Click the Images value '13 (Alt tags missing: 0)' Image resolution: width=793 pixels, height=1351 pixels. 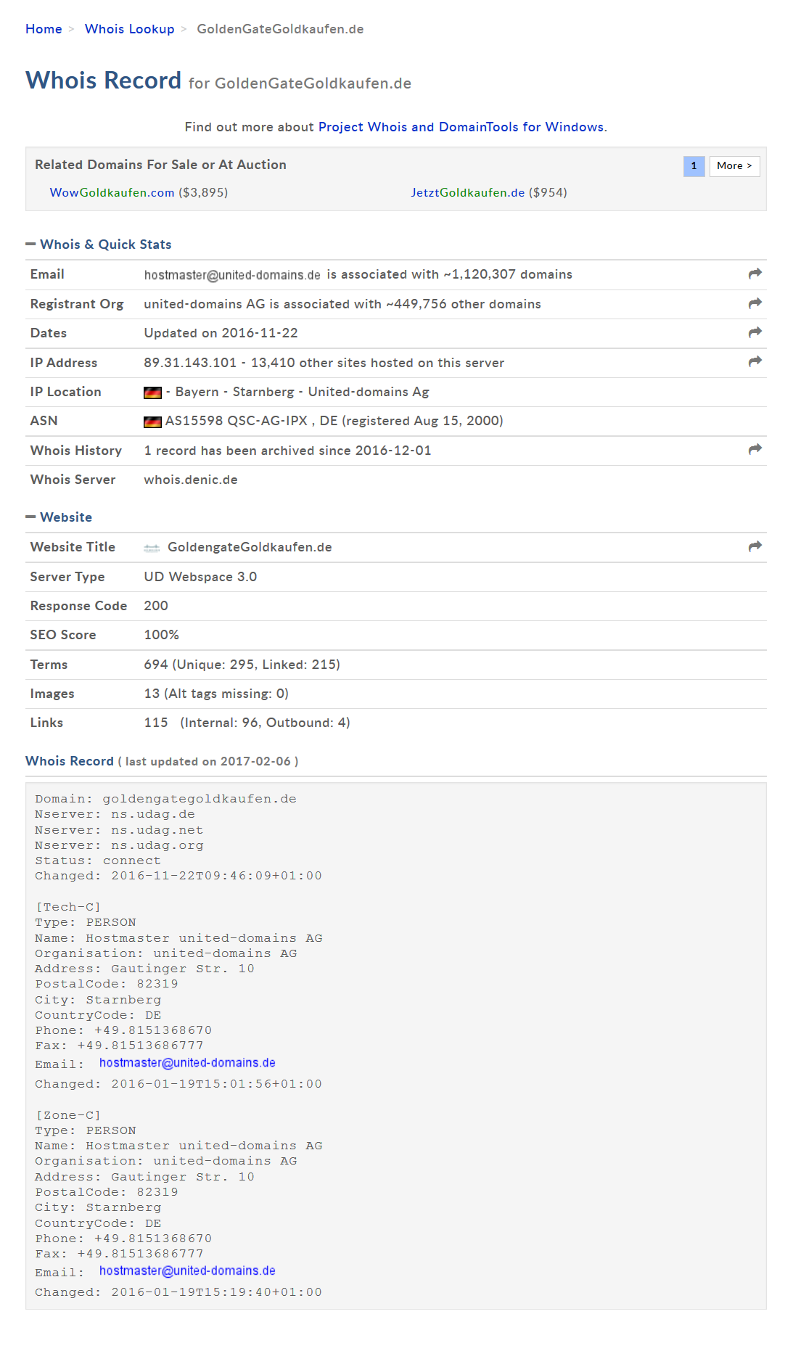216,694
